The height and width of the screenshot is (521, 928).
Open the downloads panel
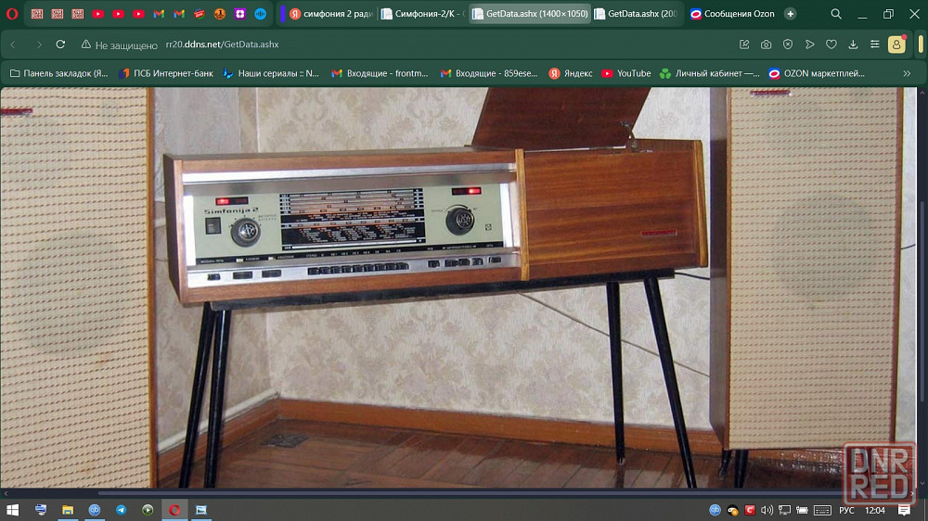point(853,44)
